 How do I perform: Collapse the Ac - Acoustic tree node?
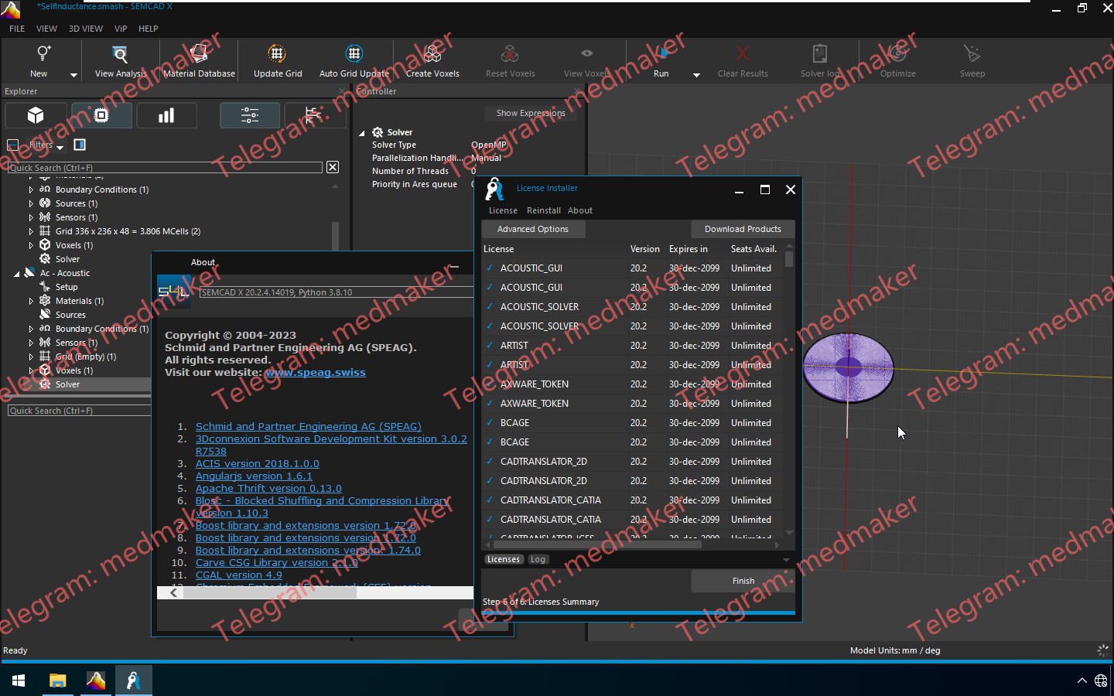point(17,273)
